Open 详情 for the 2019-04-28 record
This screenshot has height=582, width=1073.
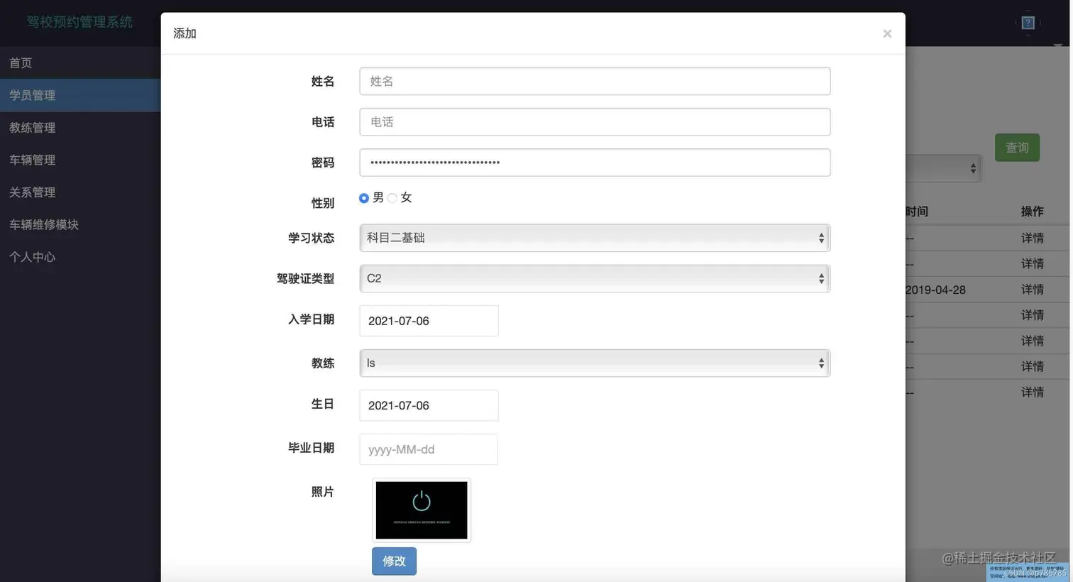1033,289
